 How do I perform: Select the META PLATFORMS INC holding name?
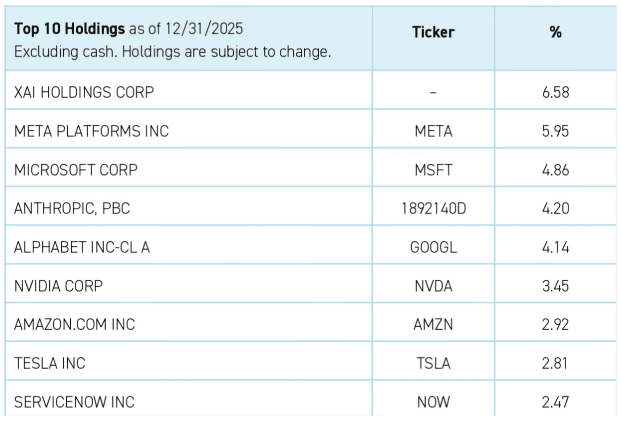(92, 131)
